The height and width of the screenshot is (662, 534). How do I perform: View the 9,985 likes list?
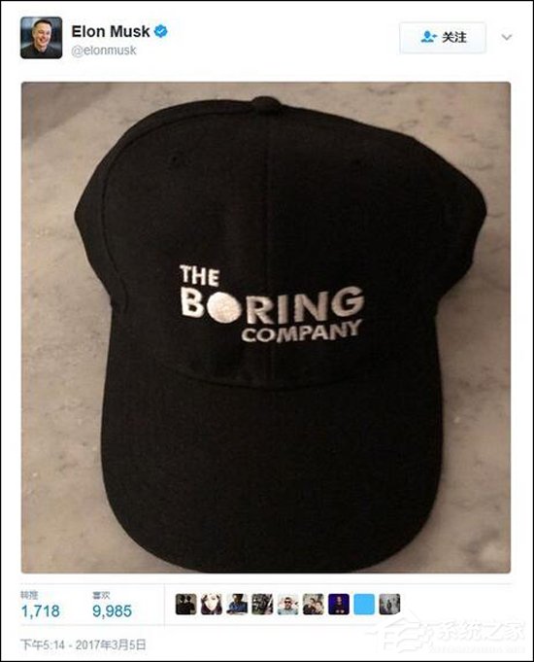click(112, 607)
